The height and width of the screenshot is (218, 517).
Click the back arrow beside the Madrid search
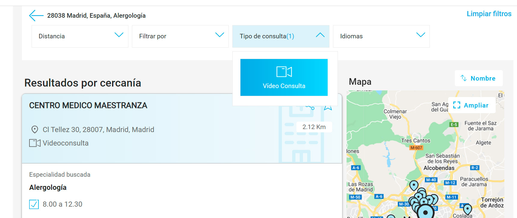[36, 16]
